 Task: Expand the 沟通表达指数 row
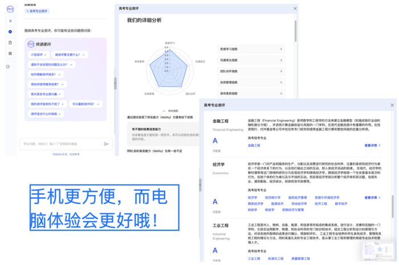(251, 60)
